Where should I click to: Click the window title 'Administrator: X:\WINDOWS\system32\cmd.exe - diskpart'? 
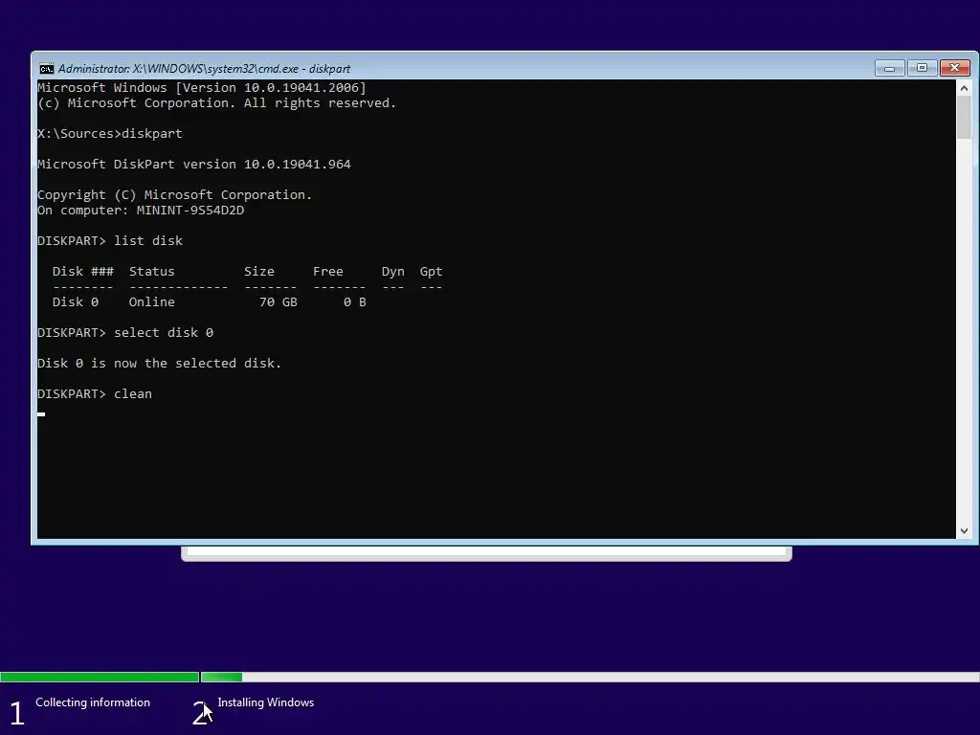tap(204, 69)
